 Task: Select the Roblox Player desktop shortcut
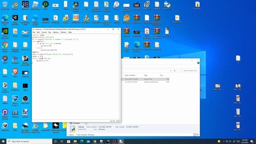point(36,5)
